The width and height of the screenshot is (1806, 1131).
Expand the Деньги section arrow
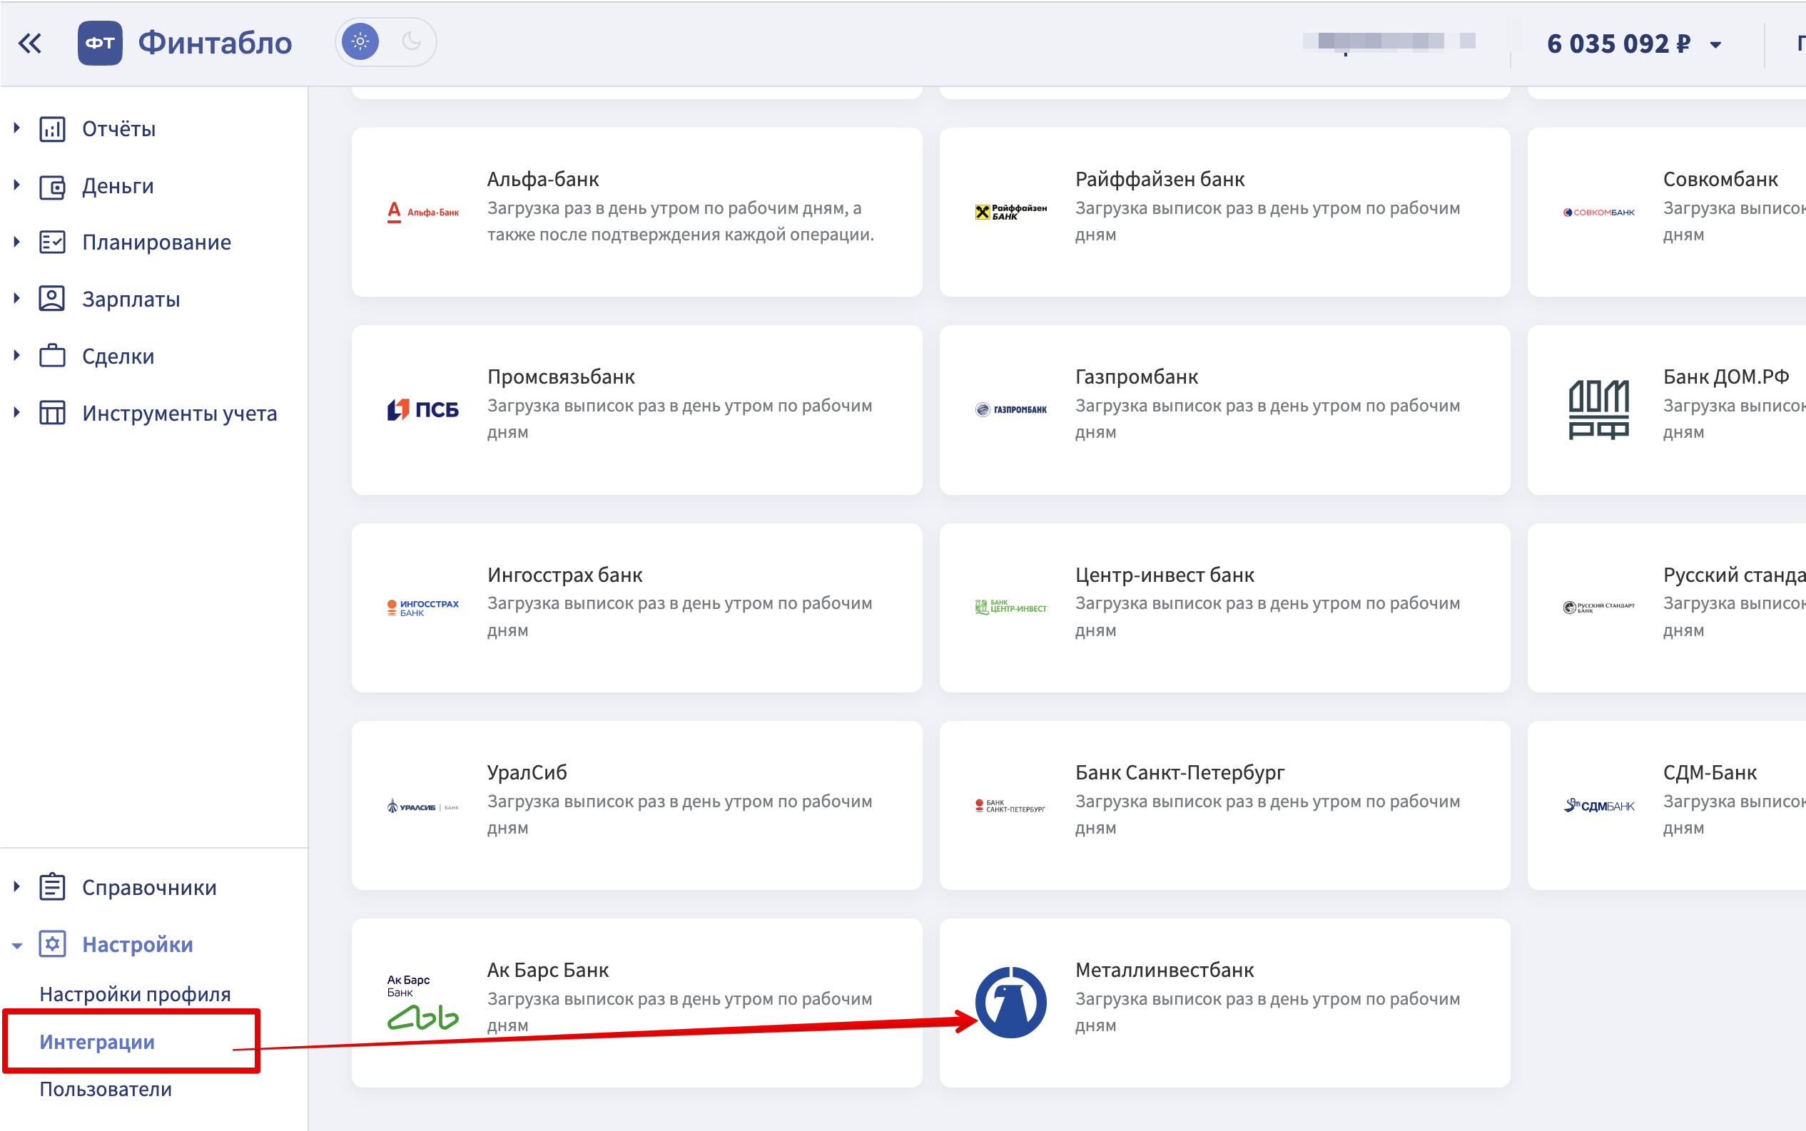16,185
